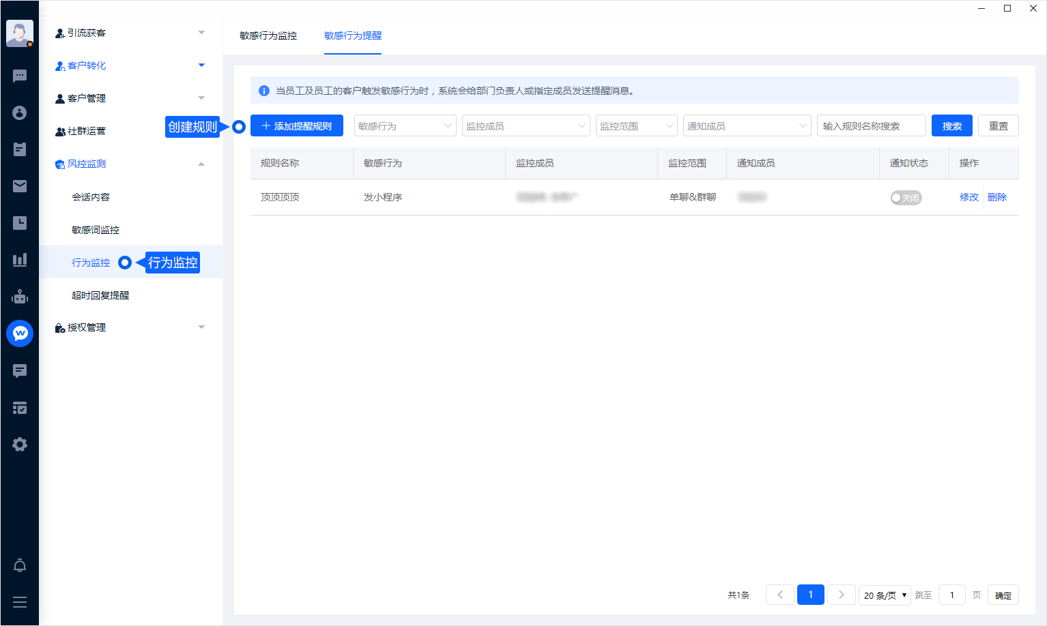Switch to the 敏感行为监控 tab
Screen dimensions: 1047x626
tap(268, 35)
